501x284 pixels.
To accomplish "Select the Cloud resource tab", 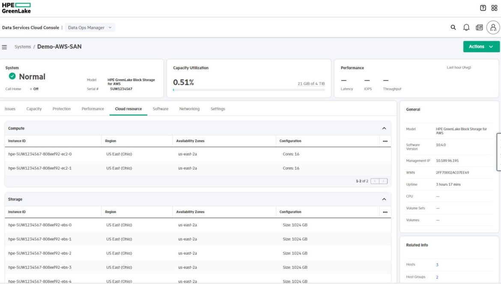I will (x=128, y=109).
